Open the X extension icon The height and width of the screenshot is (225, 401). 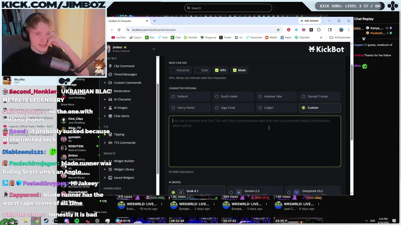(311, 30)
